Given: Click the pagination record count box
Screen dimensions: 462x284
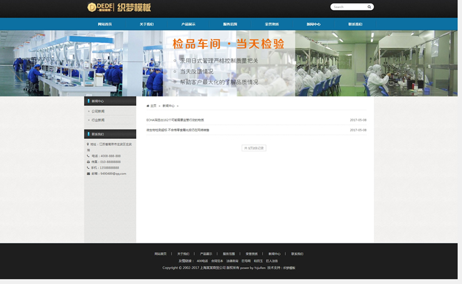Looking at the screenshot, I should 254,148.
